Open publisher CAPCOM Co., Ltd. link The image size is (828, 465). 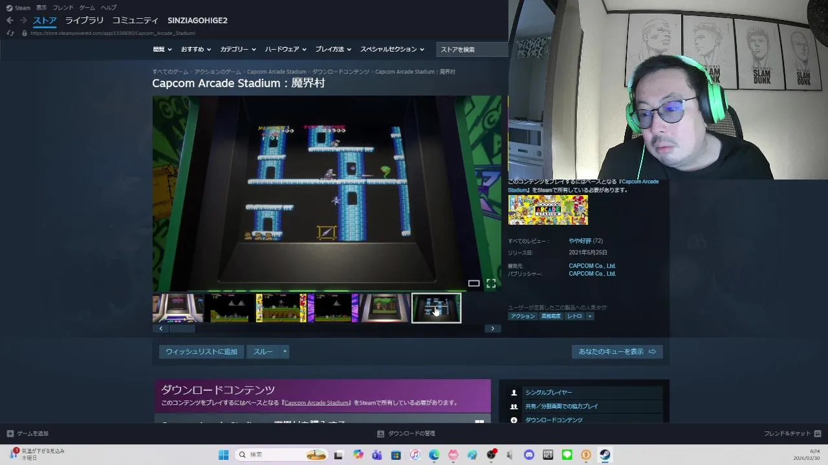coord(592,274)
